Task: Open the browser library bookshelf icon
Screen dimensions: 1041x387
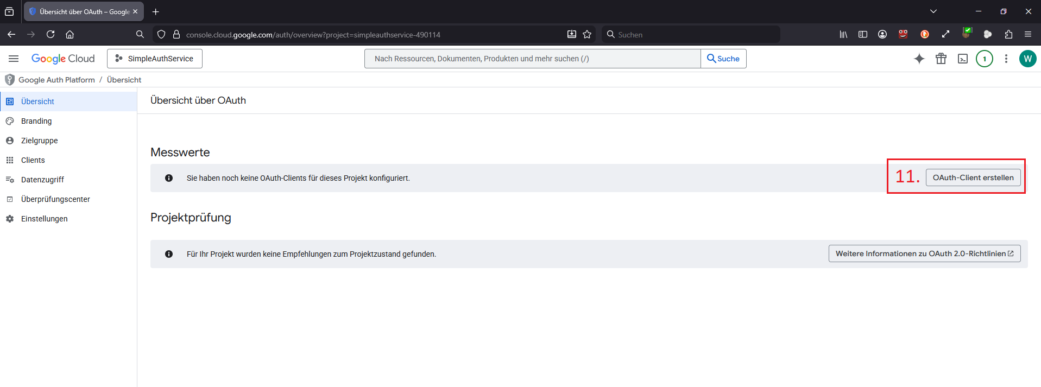Action: pyautogui.click(x=843, y=34)
